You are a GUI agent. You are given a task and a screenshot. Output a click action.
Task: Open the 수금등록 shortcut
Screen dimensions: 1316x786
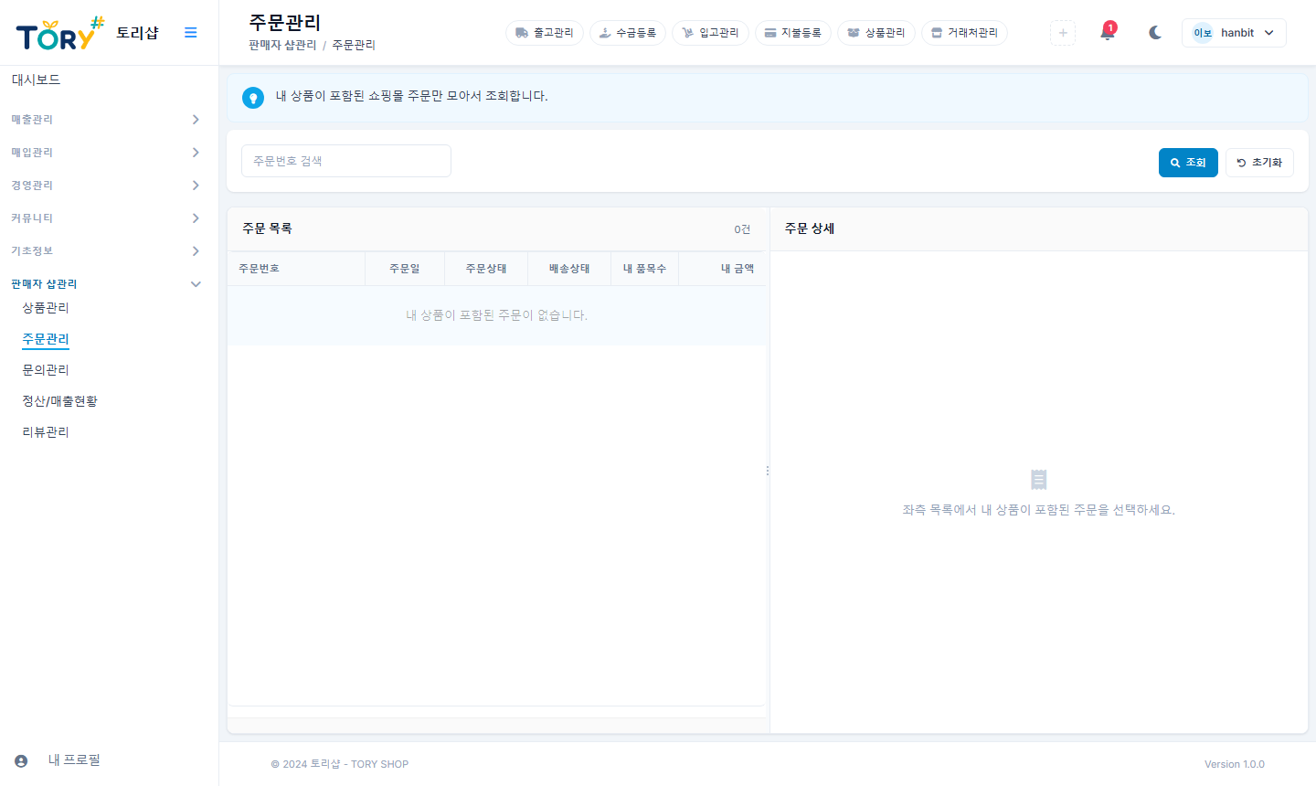tap(628, 33)
